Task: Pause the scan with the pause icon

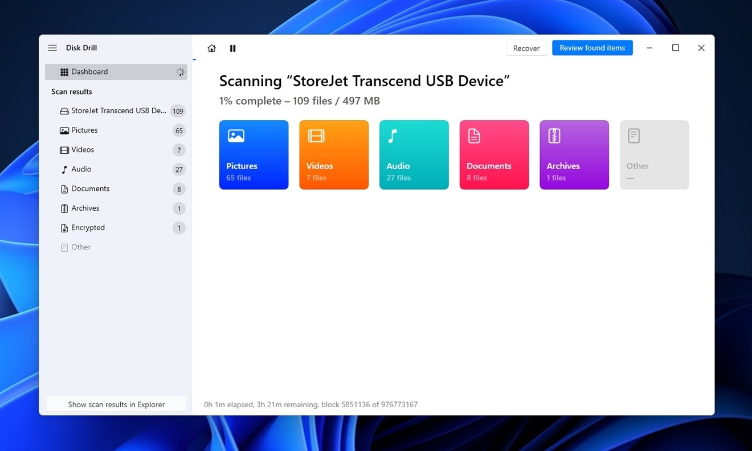Action: [x=232, y=48]
